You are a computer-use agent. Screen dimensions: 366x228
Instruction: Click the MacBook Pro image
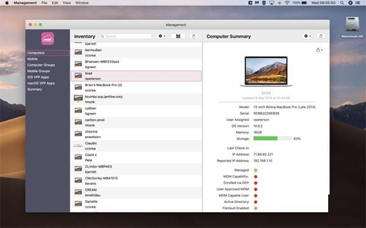coord(266,71)
